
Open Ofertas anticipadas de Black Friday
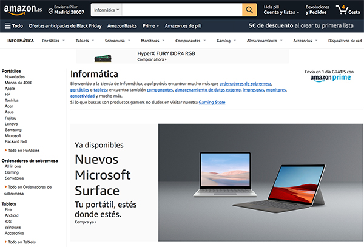pyautogui.click(x=65, y=26)
